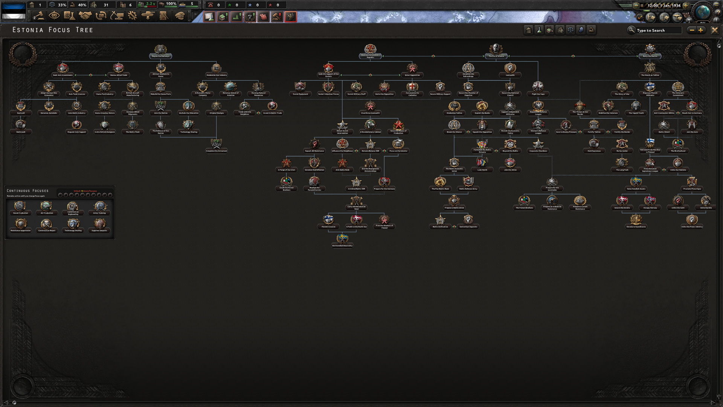Expand the focus tree with the plus zoom button
Screen dimensions: 723x407
[700, 30]
